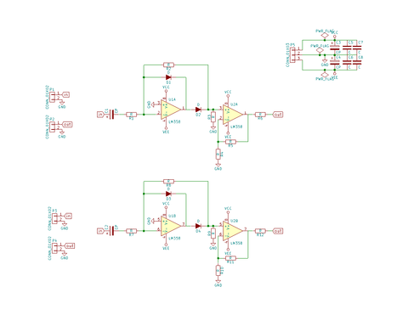This screenshot has width=408, height=315.
Task: Click polarized capacitor C4 in power section
Action: (335, 62)
